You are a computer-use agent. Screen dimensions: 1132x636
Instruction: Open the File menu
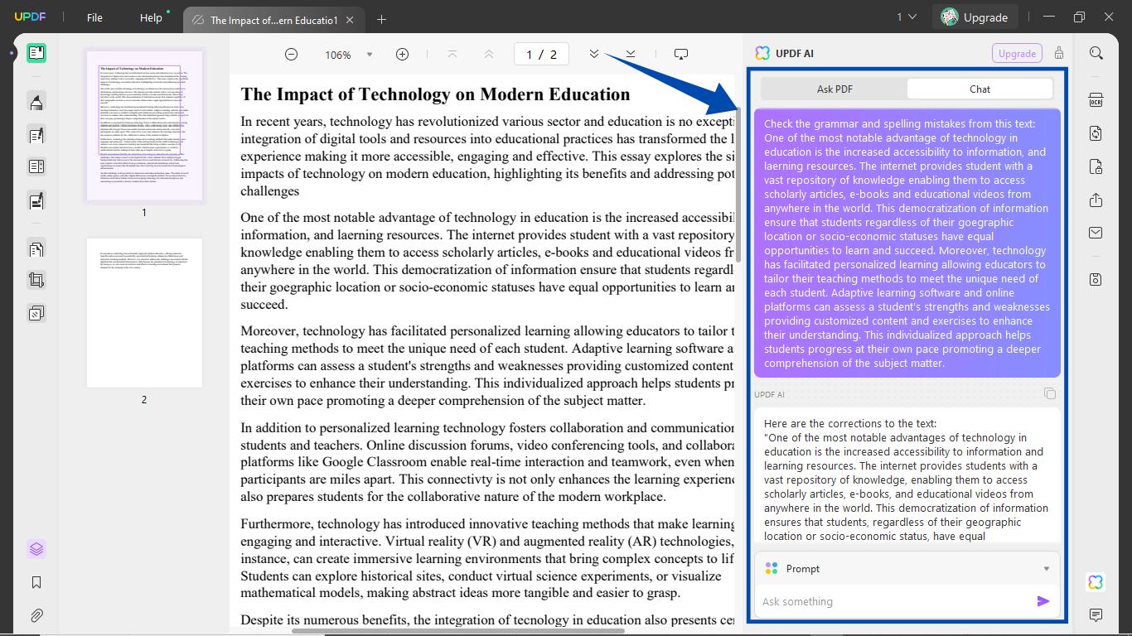(x=94, y=17)
